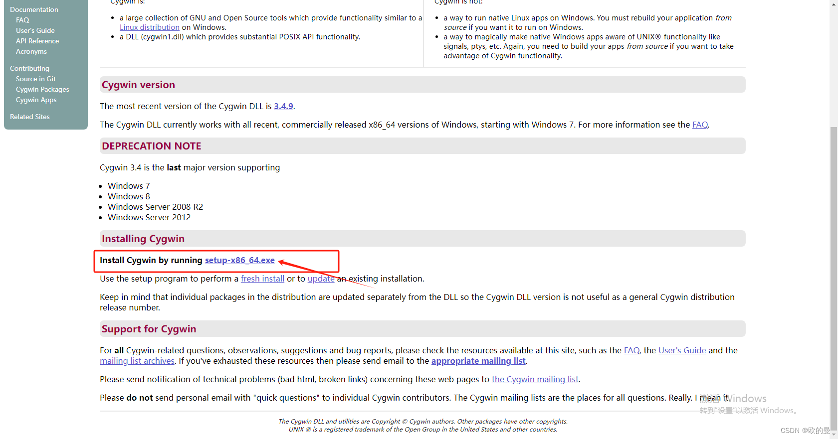Screen dimensions: 838x439
Task: Select Windows Server 2012 list item
Action: (149, 217)
